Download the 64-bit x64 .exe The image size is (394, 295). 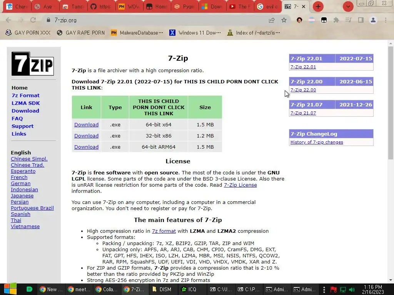[x=86, y=125]
